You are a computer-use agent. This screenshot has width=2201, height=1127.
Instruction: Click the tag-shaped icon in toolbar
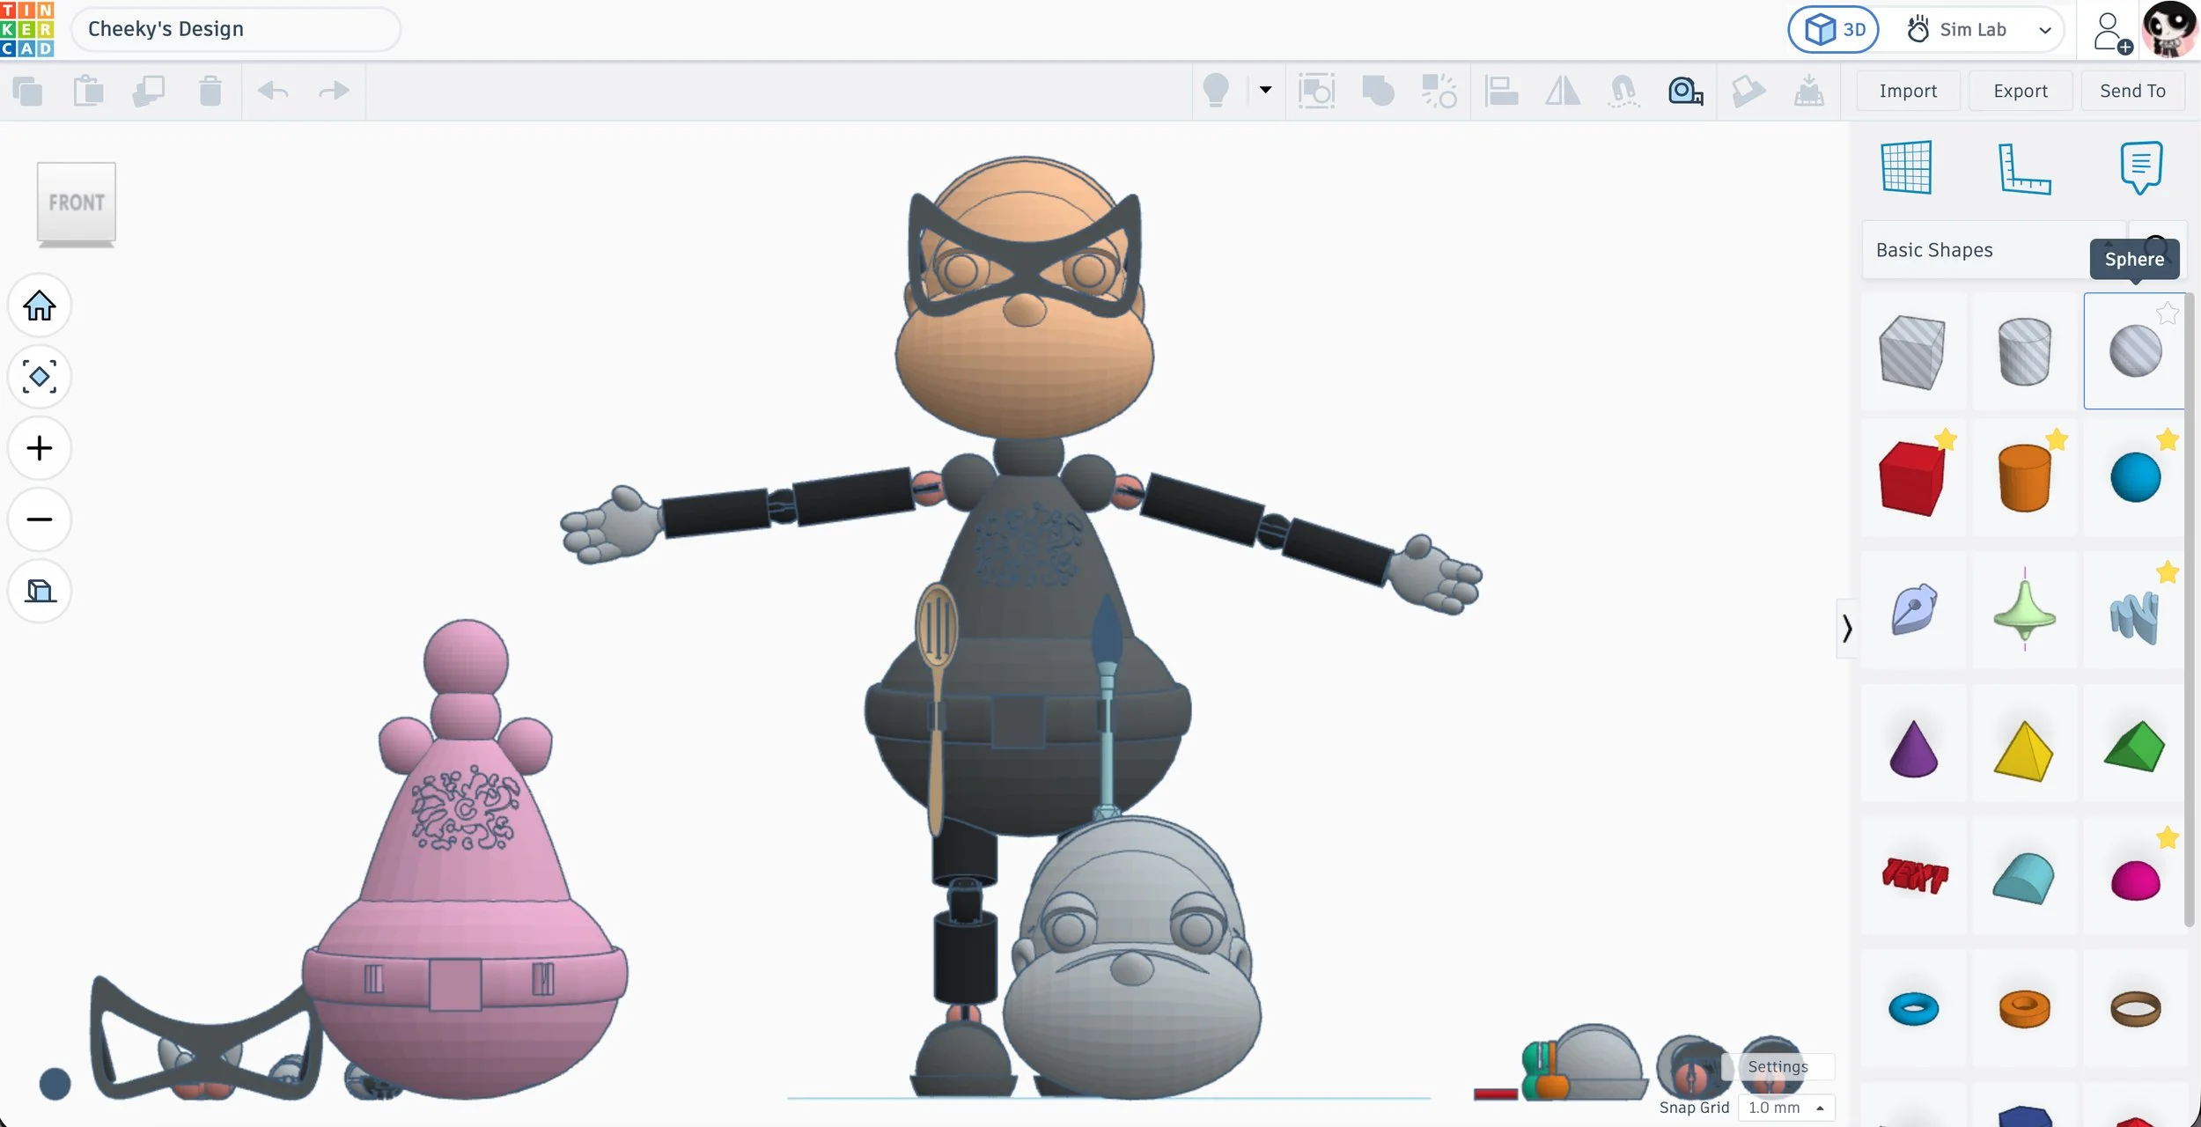pos(1748,91)
